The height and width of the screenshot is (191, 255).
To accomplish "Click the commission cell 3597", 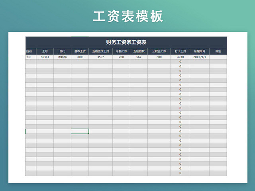I will click(100, 57).
